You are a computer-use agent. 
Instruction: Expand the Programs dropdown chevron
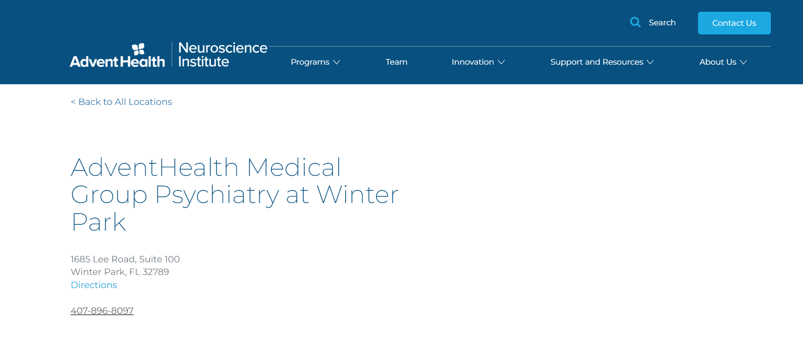(337, 62)
